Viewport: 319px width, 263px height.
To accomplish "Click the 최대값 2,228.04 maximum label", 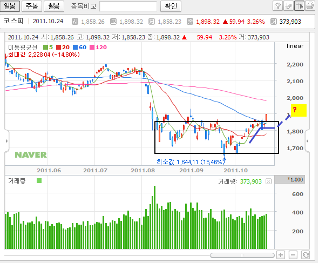I will 44,55.
